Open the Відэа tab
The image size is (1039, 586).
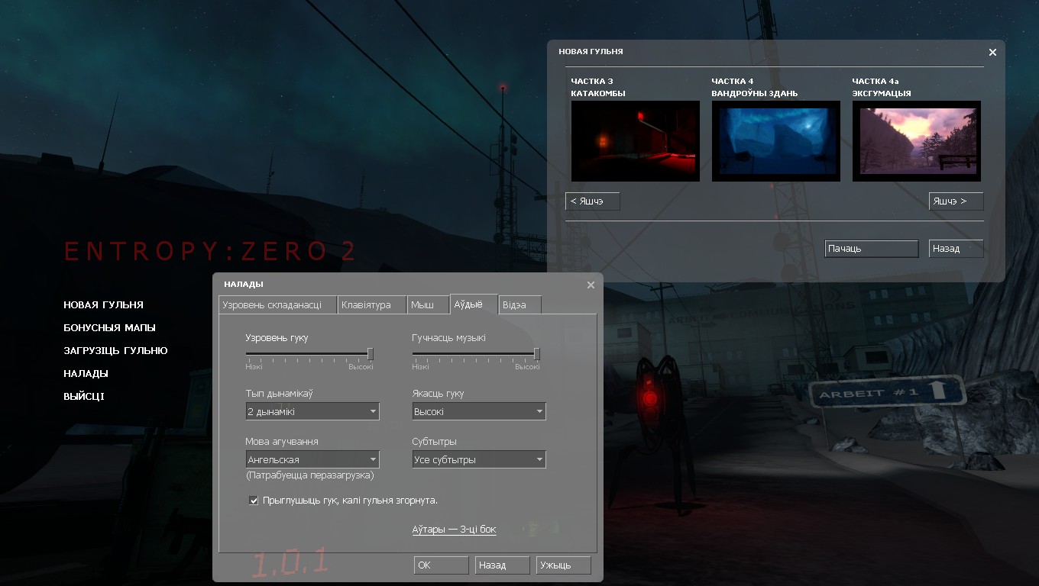coord(519,305)
